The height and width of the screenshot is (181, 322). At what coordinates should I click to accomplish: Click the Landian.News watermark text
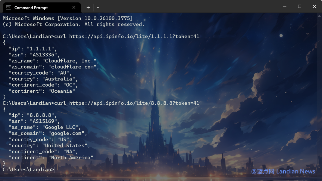(296, 171)
